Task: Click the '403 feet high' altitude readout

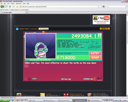Action: click(x=66, y=79)
